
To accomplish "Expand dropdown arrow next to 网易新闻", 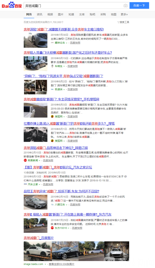I will pyautogui.click(x=40, y=161).
